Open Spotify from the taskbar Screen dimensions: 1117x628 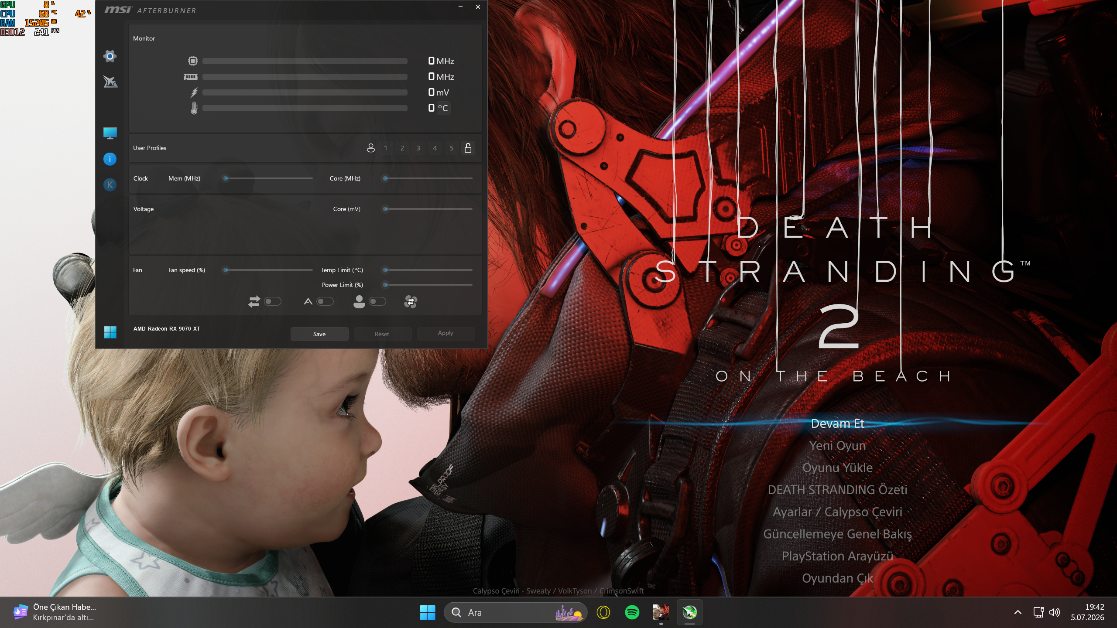pos(632,612)
